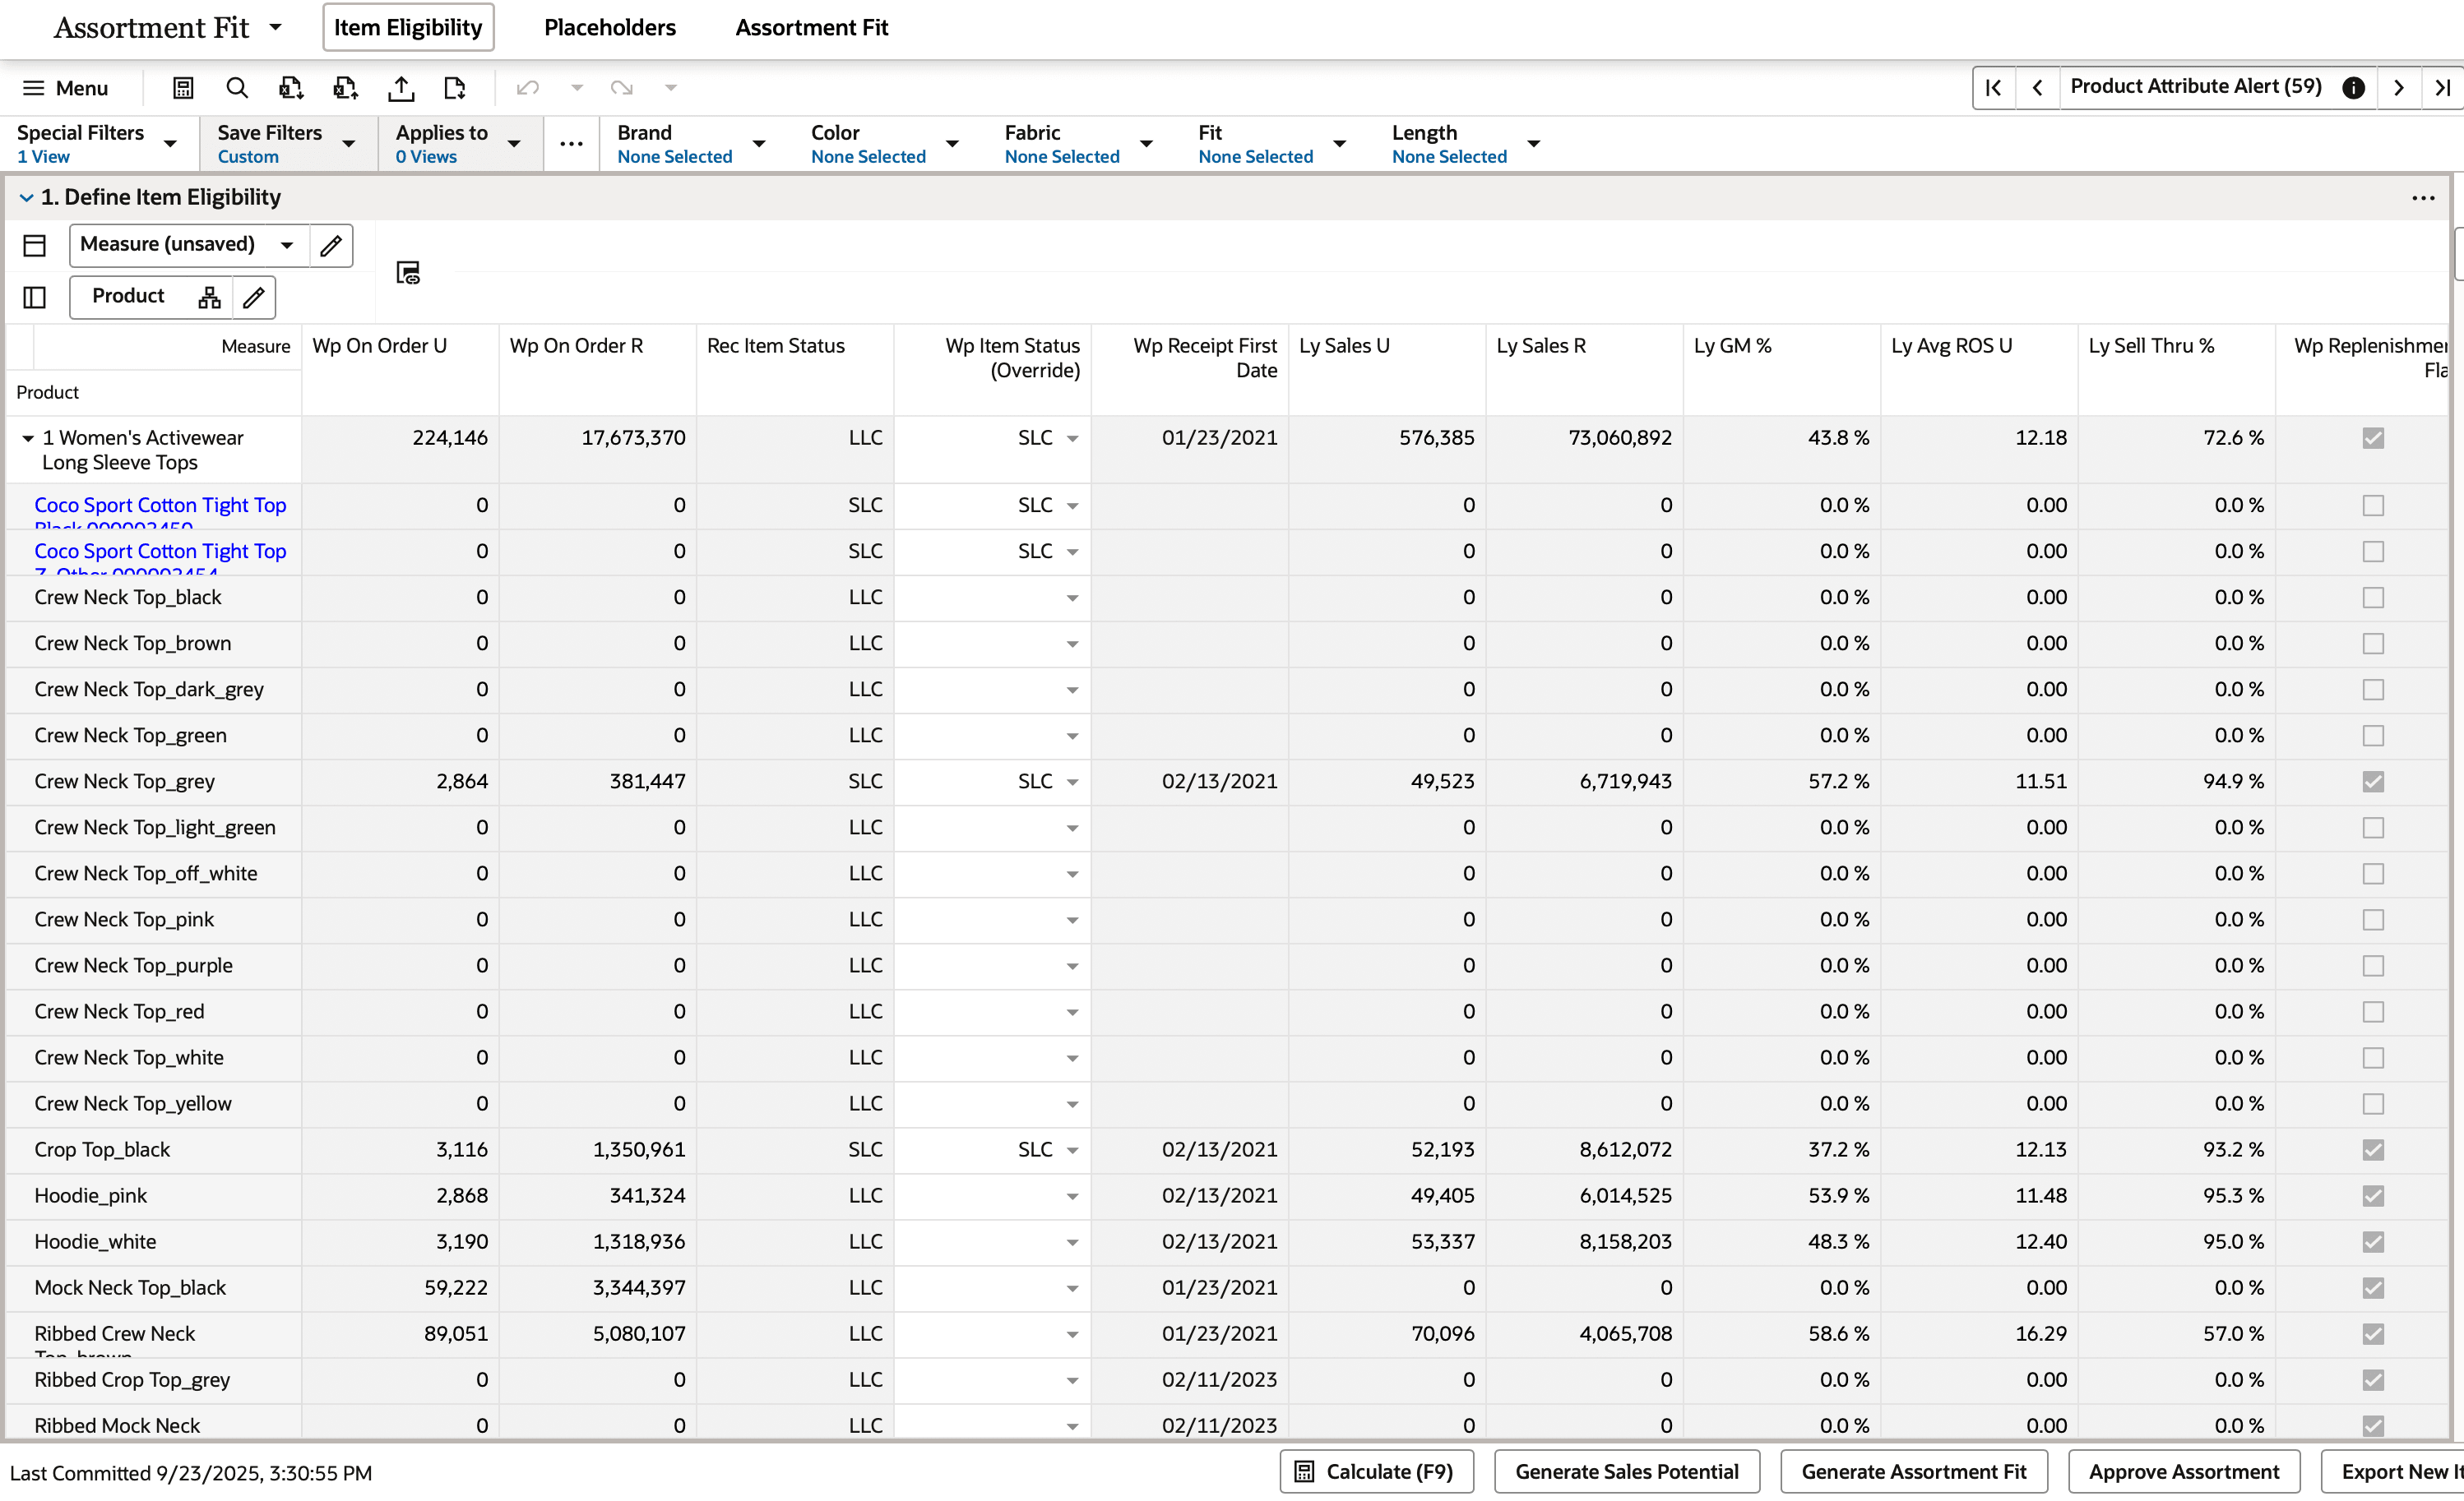
Task: Open the Product hierarchy icon
Action: point(209,297)
